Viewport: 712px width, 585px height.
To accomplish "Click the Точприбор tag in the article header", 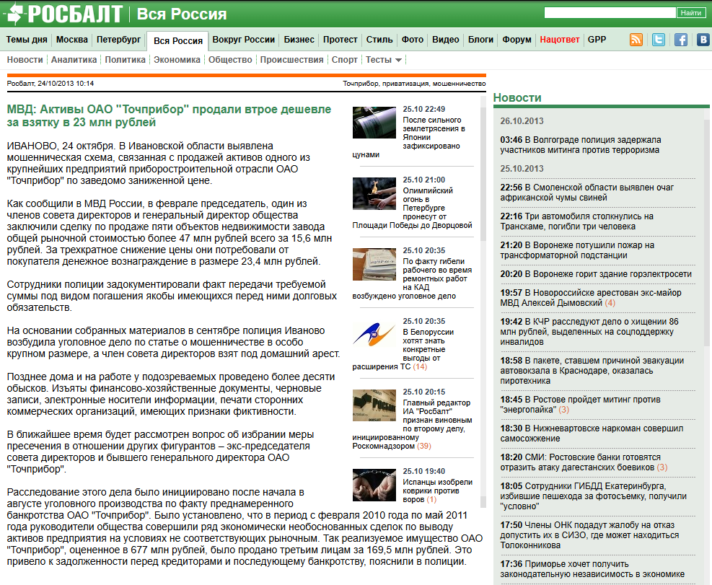I will (x=361, y=84).
